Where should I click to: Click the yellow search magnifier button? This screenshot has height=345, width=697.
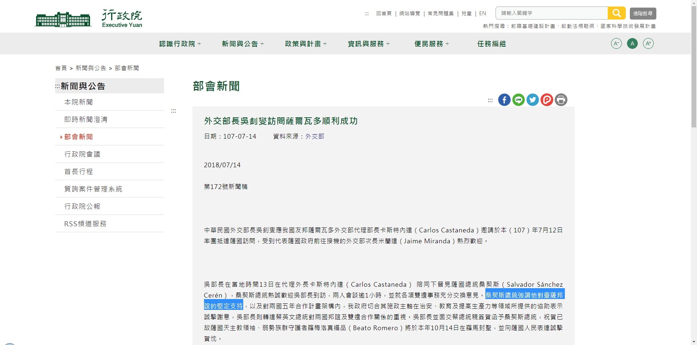[616, 13]
